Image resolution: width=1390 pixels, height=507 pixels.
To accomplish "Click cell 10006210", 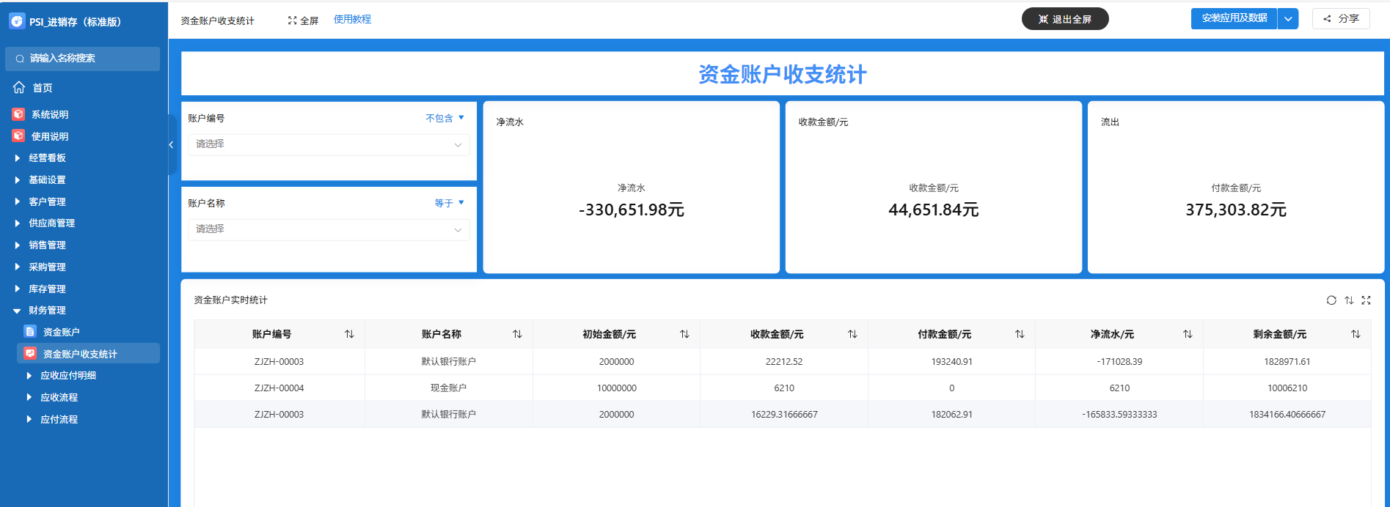I will pyautogui.click(x=1287, y=388).
